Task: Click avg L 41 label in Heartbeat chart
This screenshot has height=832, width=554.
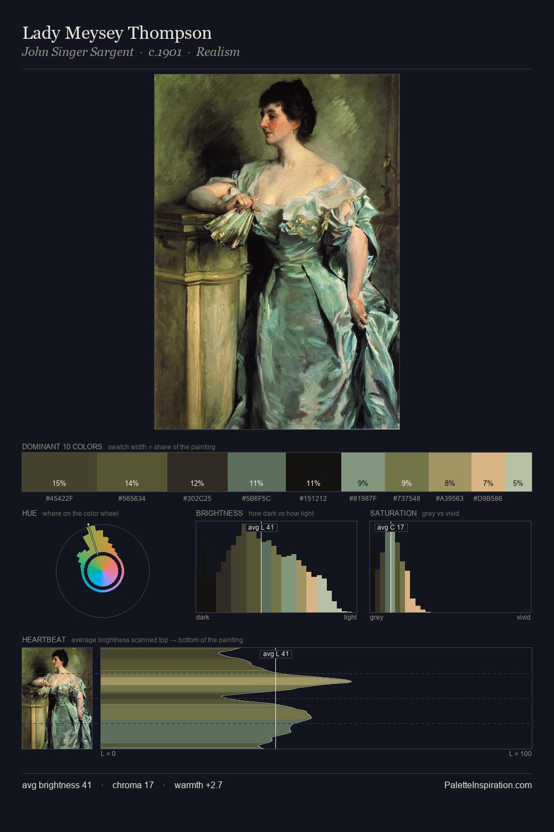Action: tap(276, 654)
